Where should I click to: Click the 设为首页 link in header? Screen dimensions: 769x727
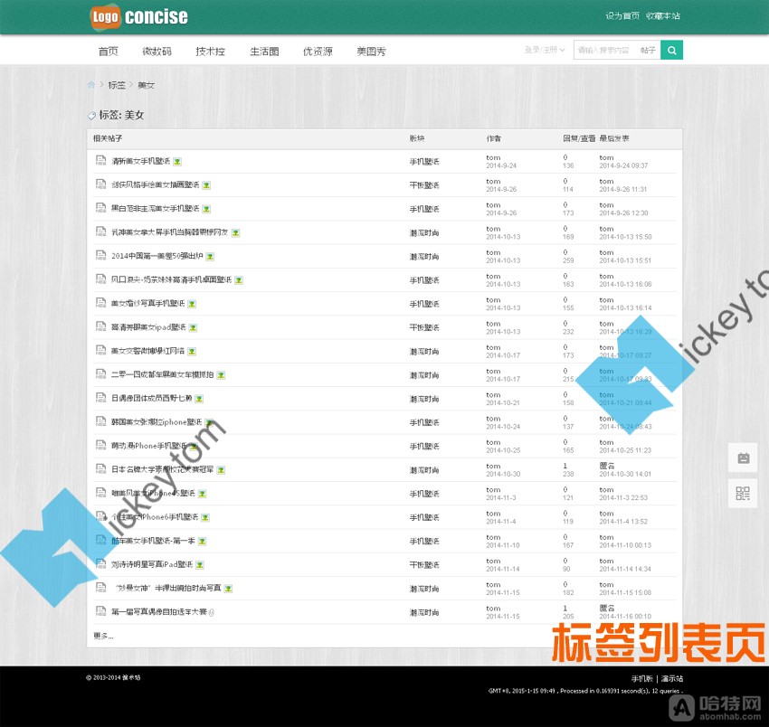click(x=622, y=15)
